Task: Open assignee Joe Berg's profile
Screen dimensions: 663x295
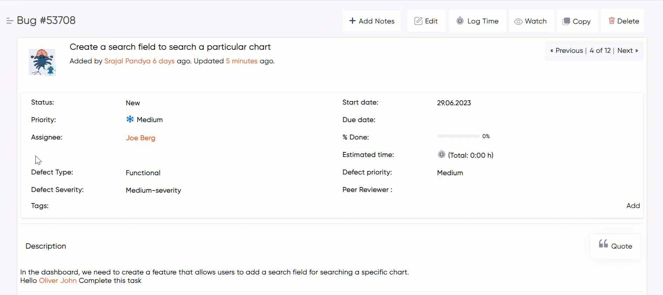Action: click(x=141, y=138)
